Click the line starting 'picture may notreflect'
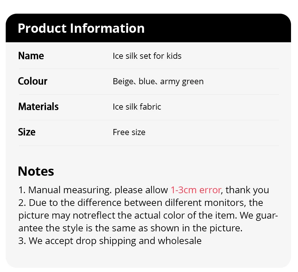The width and height of the screenshot is (298, 272). click(x=148, y=215)
